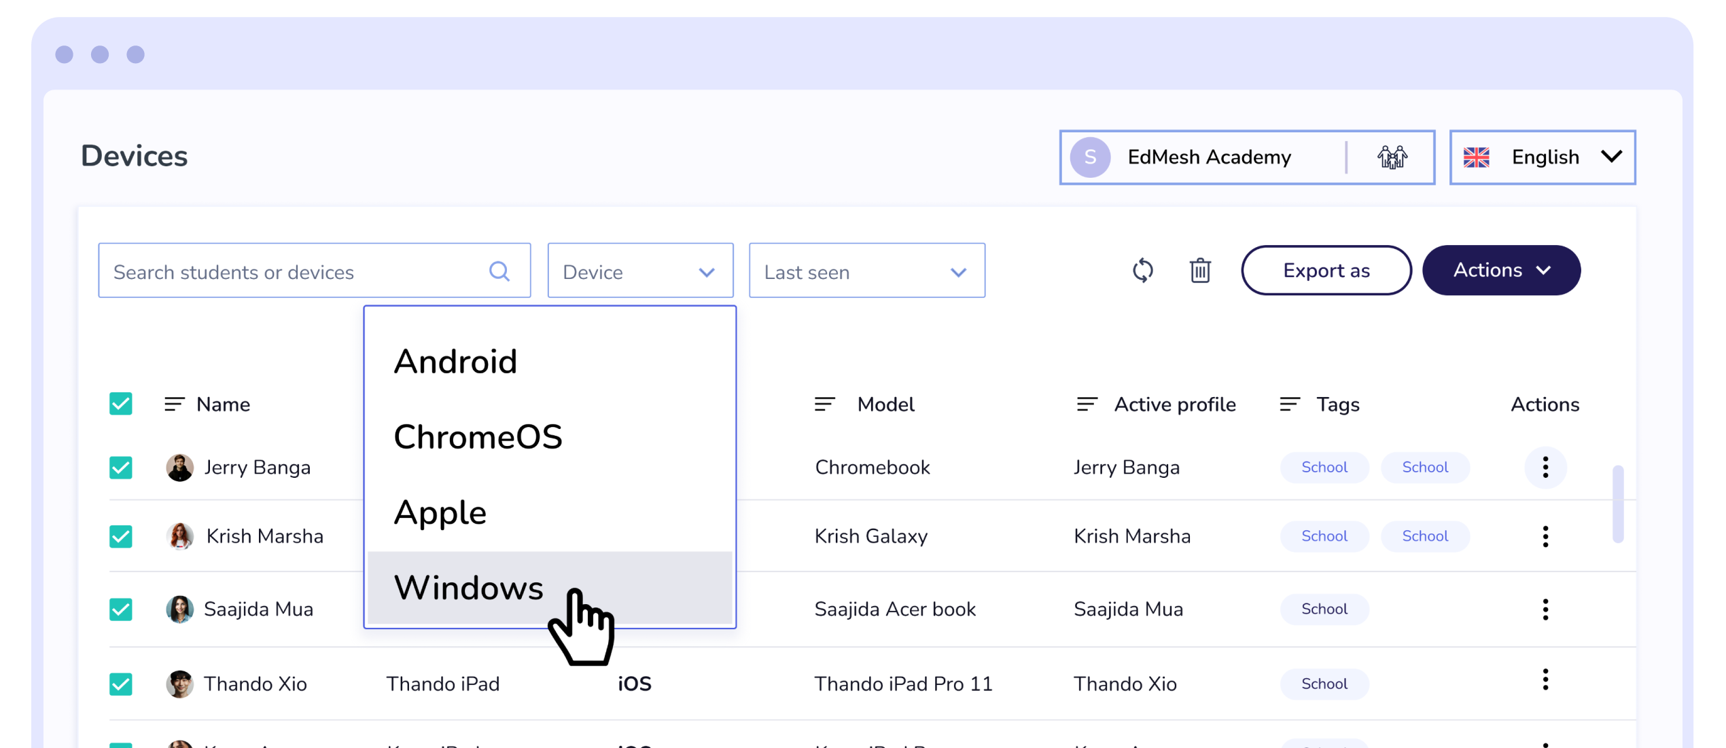Expand the Device filter dropdown
1726x748 pixels.
640,271
